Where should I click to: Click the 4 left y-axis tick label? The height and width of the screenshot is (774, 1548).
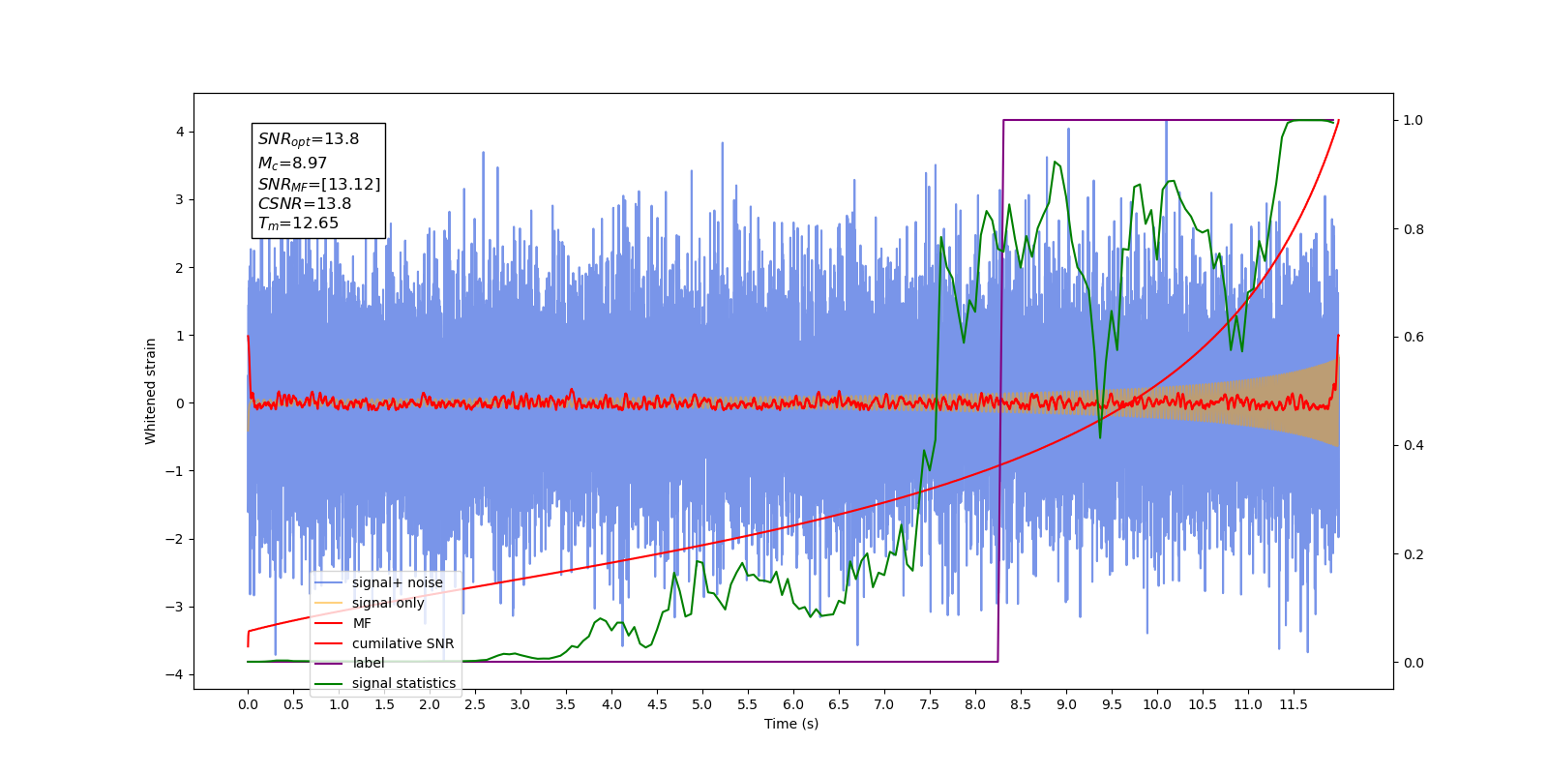[x=180, y=132]
